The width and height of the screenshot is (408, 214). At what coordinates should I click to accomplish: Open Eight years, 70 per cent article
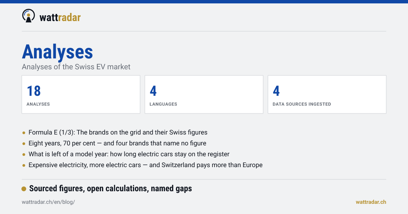click(x=117, y=143)
